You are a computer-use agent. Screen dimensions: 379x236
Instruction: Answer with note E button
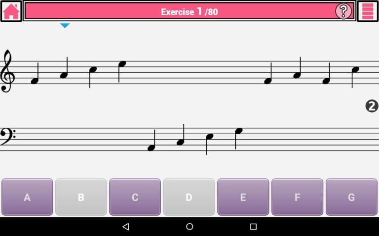click(x=243, y=197)
